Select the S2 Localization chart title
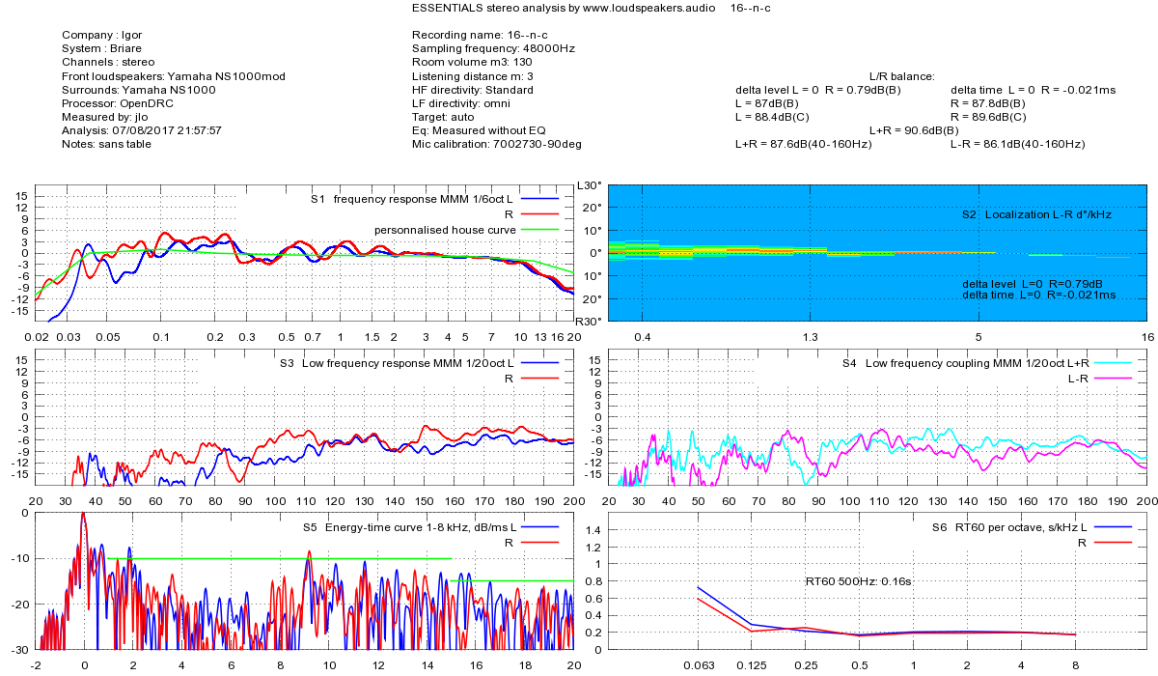 click(1036, 214)
